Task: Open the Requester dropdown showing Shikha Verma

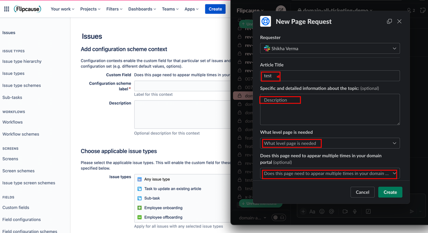Action: click(330, 48)
